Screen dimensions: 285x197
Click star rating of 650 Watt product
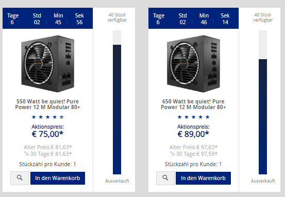(x=193, y=117)
